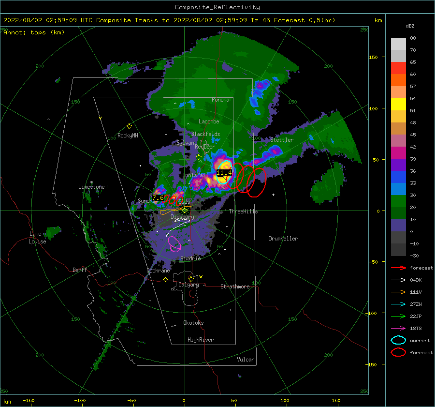Image resolution: width=435 pixels, height=407 pixels.
Task: Click the HighRiver city label
Action: click(x=201, y=340)
